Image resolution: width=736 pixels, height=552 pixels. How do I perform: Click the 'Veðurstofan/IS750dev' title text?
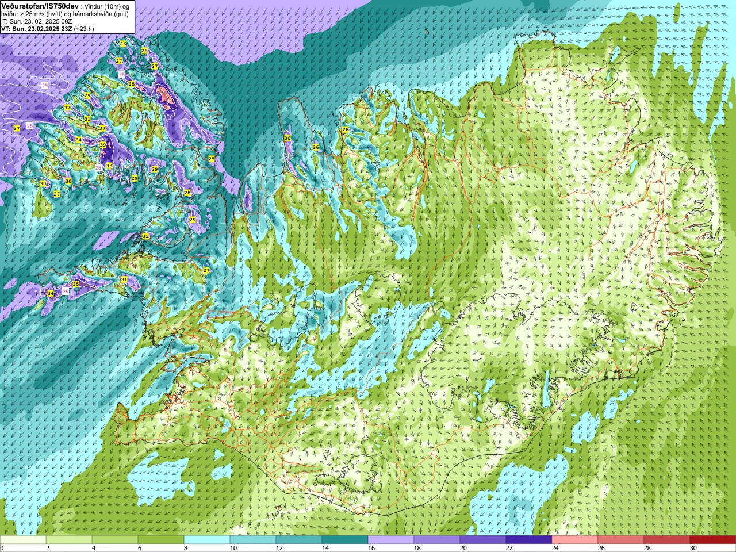(40, 6)
